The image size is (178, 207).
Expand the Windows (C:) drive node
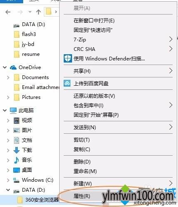pyautogui.click(x=8, y=180)
